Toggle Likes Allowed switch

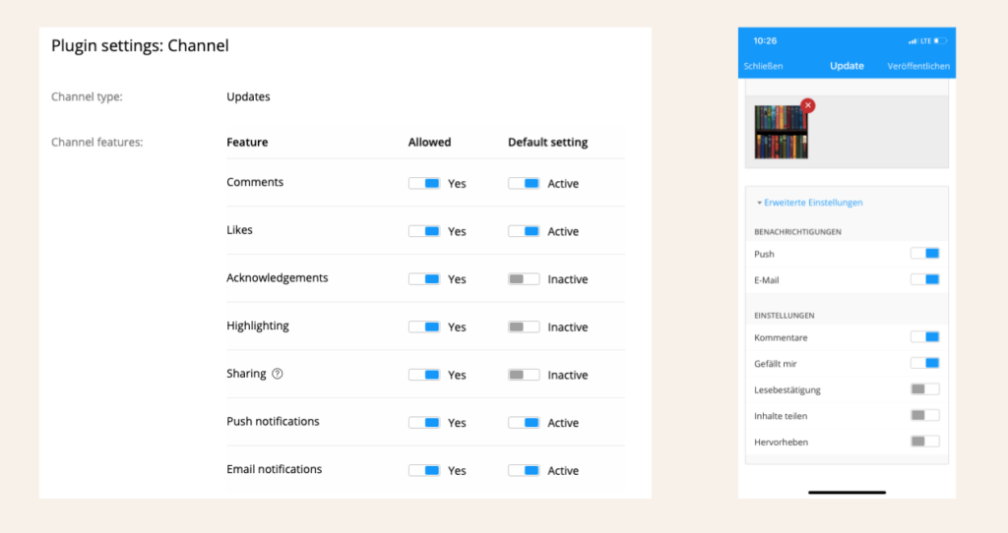424,231
